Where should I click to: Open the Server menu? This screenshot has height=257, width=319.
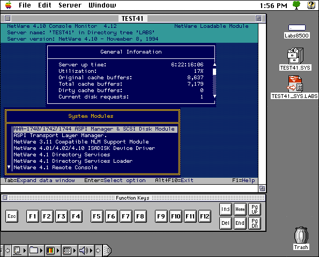[70, 5]
